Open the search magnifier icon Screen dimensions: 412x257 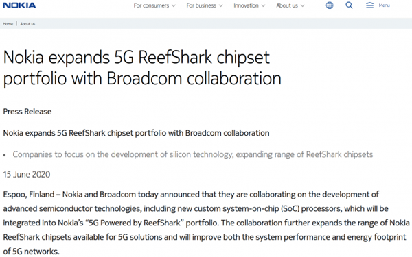pyautogui.click(x=349, y=5)
